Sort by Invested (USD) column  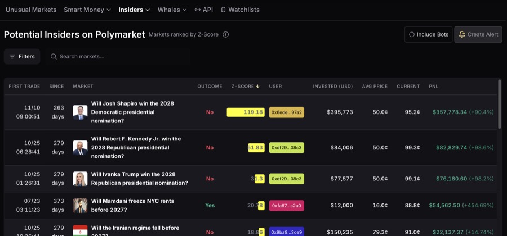(333, 87)
